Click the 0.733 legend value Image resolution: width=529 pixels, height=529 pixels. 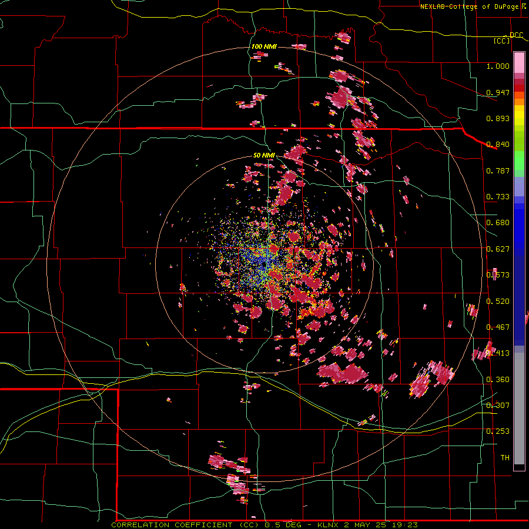(x=498, y=197)
